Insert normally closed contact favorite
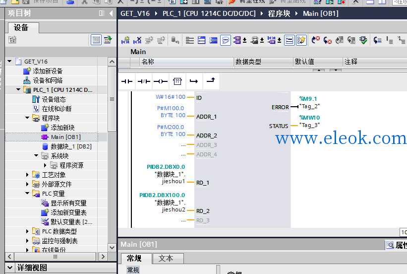 coord(144,81)
